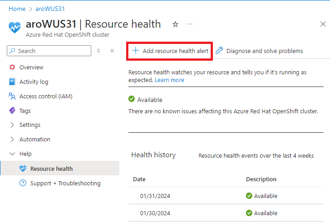Image resolution: width=330 pixels, height=222 pixels.
Task: Select the 01/30/2024 history row date
Action: click(x=155, y=213)
